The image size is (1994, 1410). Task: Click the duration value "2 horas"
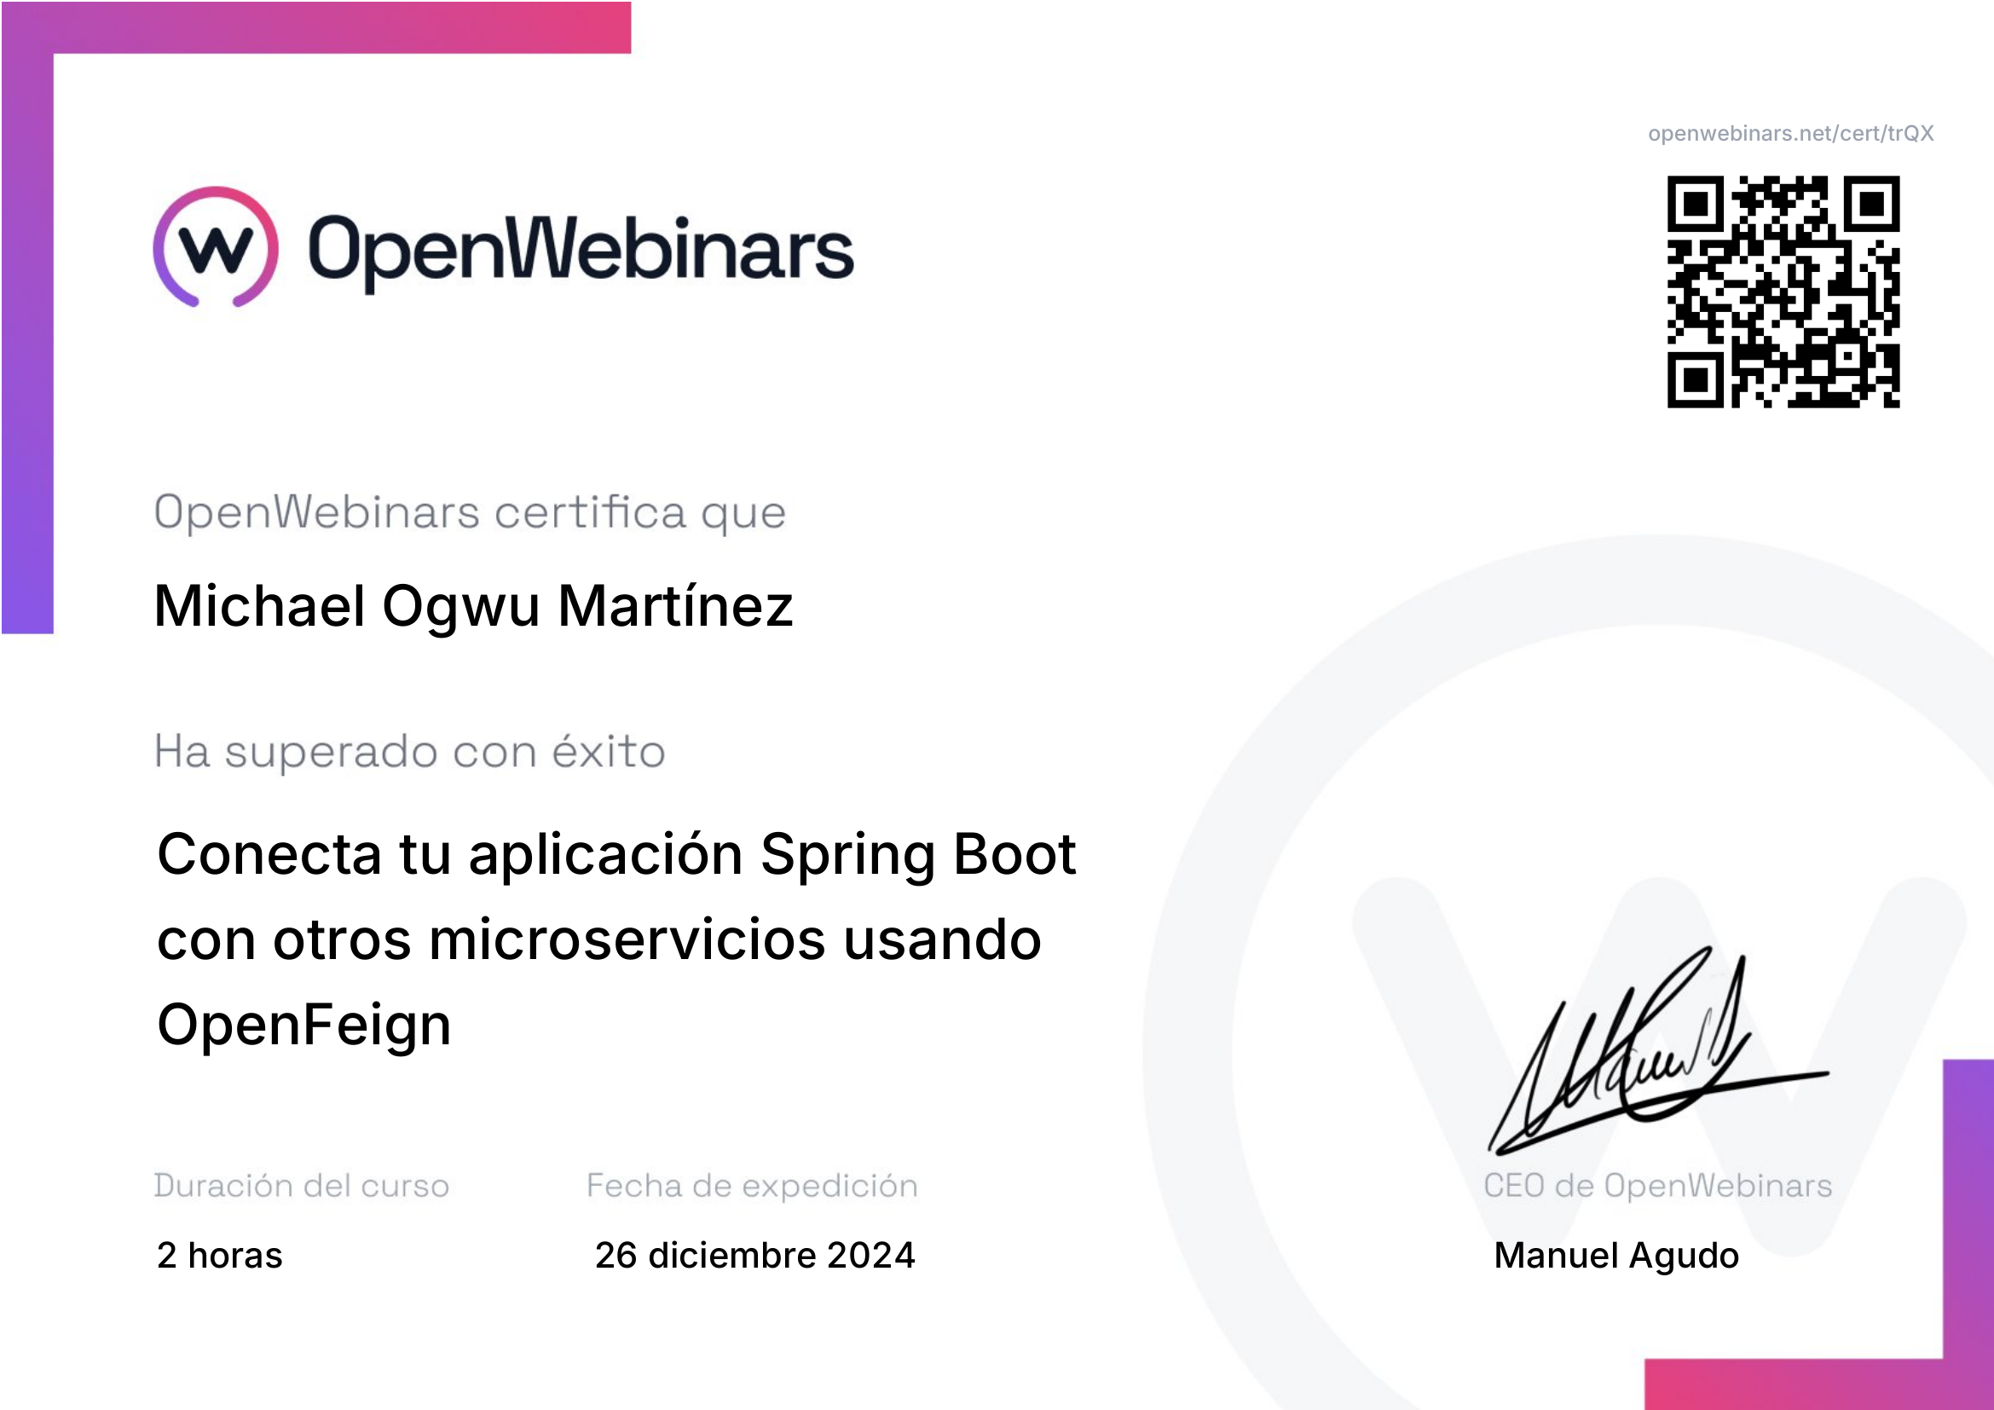220,1256
